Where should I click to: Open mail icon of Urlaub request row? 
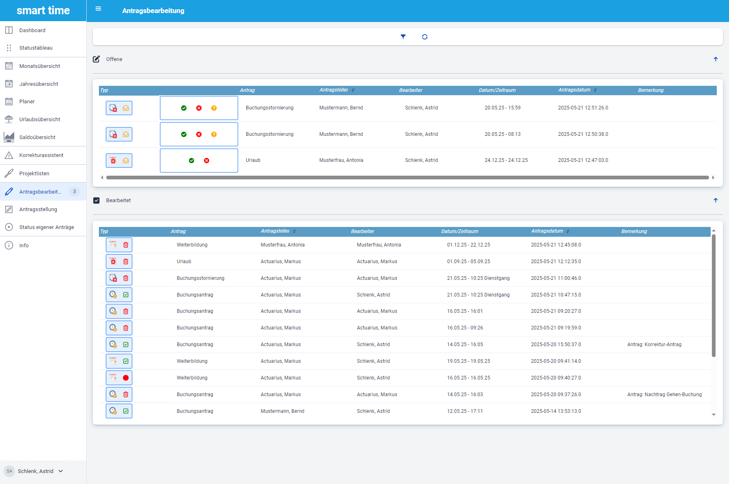click(126, 161)
